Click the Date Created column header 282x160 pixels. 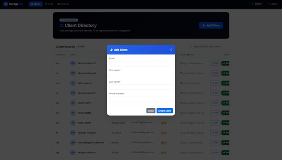click(x=187, y=55)
